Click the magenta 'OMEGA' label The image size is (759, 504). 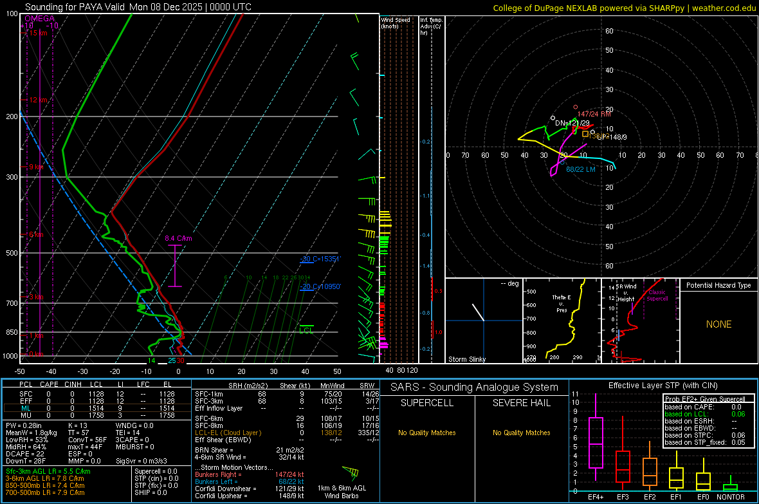click(40, 19)
